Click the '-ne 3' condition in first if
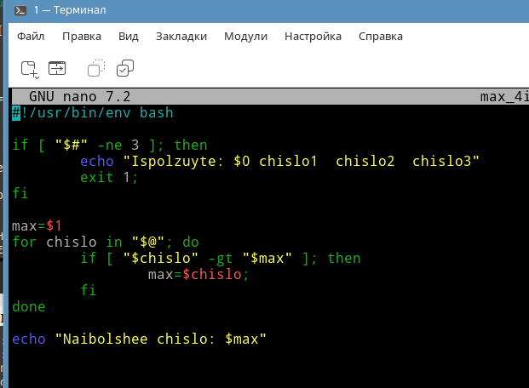The height and width of the screenshot is (388, 529). [x=118, y=145]
